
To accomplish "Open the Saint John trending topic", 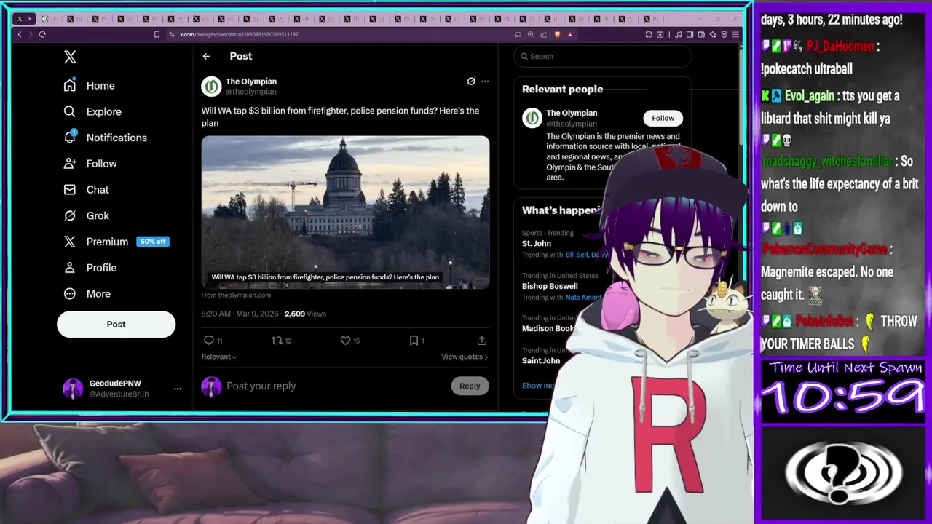I will (x=541, y=360).
